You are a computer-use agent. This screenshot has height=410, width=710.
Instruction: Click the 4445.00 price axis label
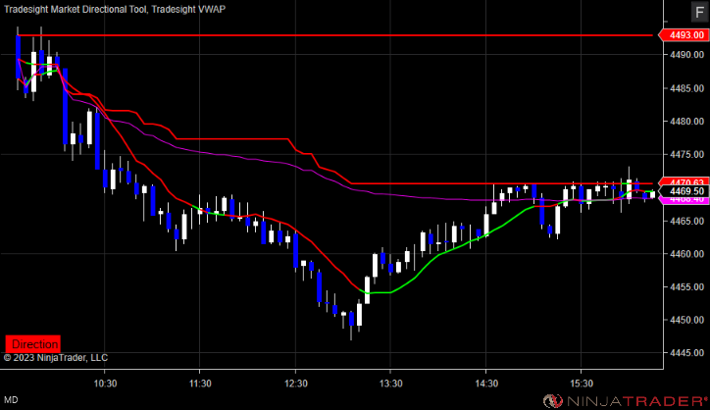686,353
